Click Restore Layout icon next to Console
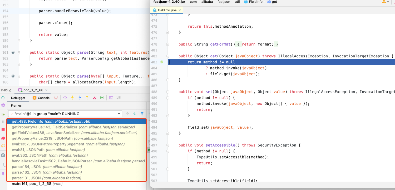The height and width of the screenshot is (190, 395). (56, 98)
